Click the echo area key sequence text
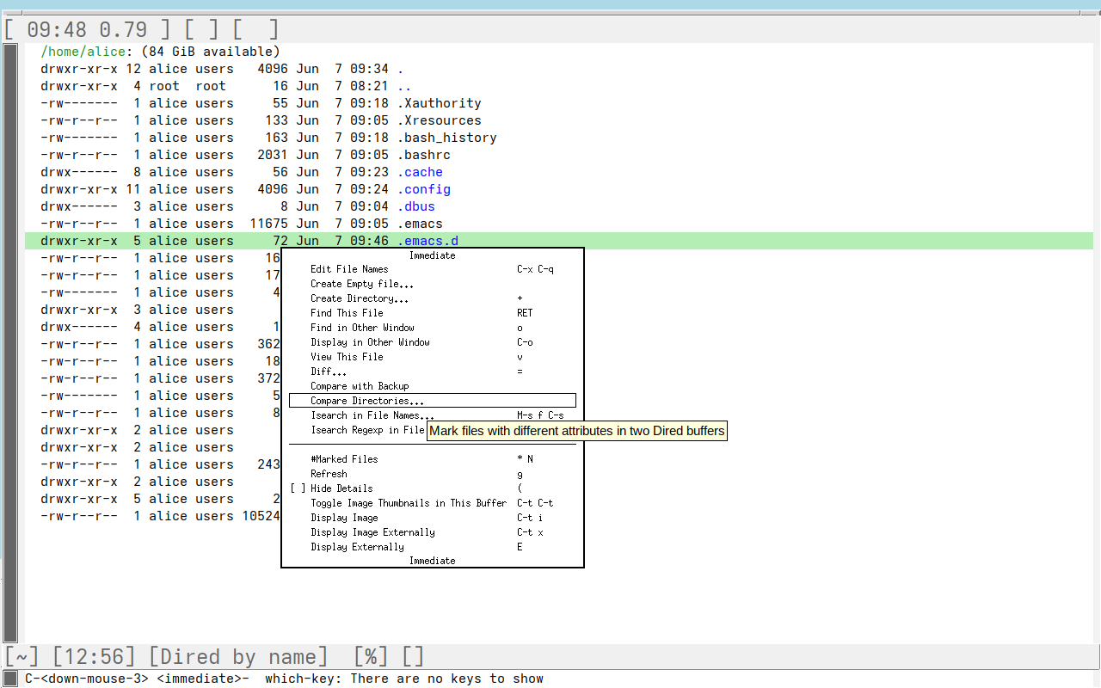Viewport: 1101px width, 688px height. pos(137,679)
